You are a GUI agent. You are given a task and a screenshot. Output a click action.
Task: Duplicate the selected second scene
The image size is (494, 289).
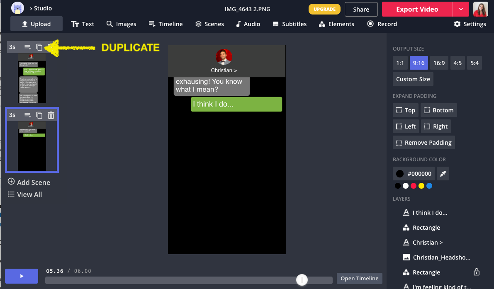pos(39,115)
